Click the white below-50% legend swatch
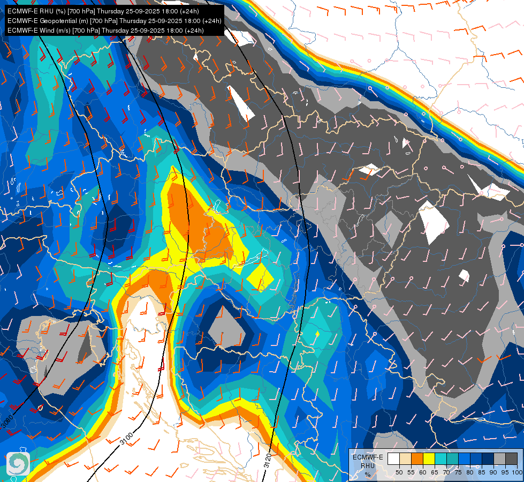The image size is (524, 482). (x=393, y=458)
